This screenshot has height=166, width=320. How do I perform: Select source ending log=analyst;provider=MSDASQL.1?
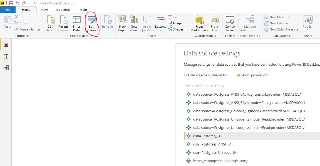point(252,94)
